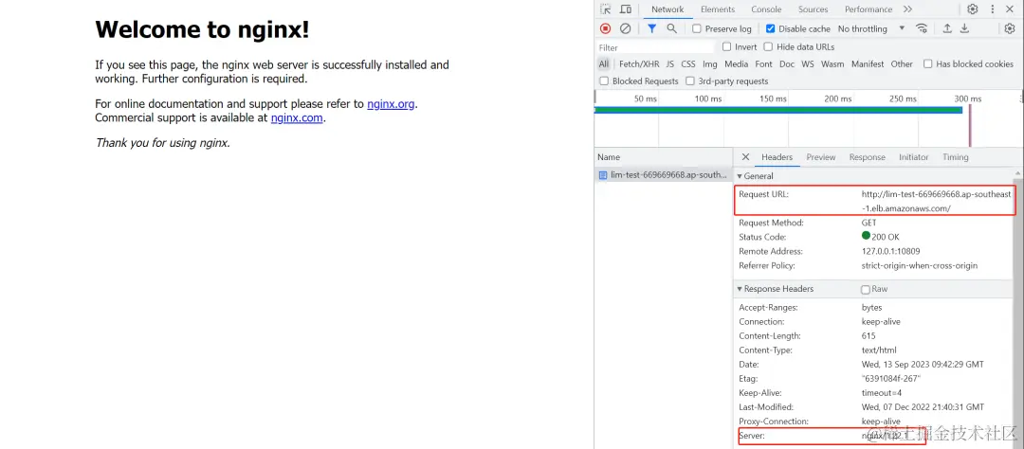This screenshot has width=1024, height=449.
Task: Switch to the Elements tab
Action: point(718,9)
